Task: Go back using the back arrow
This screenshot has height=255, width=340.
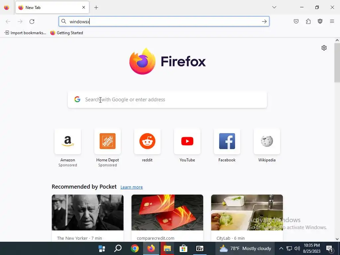Action: pyautogui.click(x=8, y=22)
